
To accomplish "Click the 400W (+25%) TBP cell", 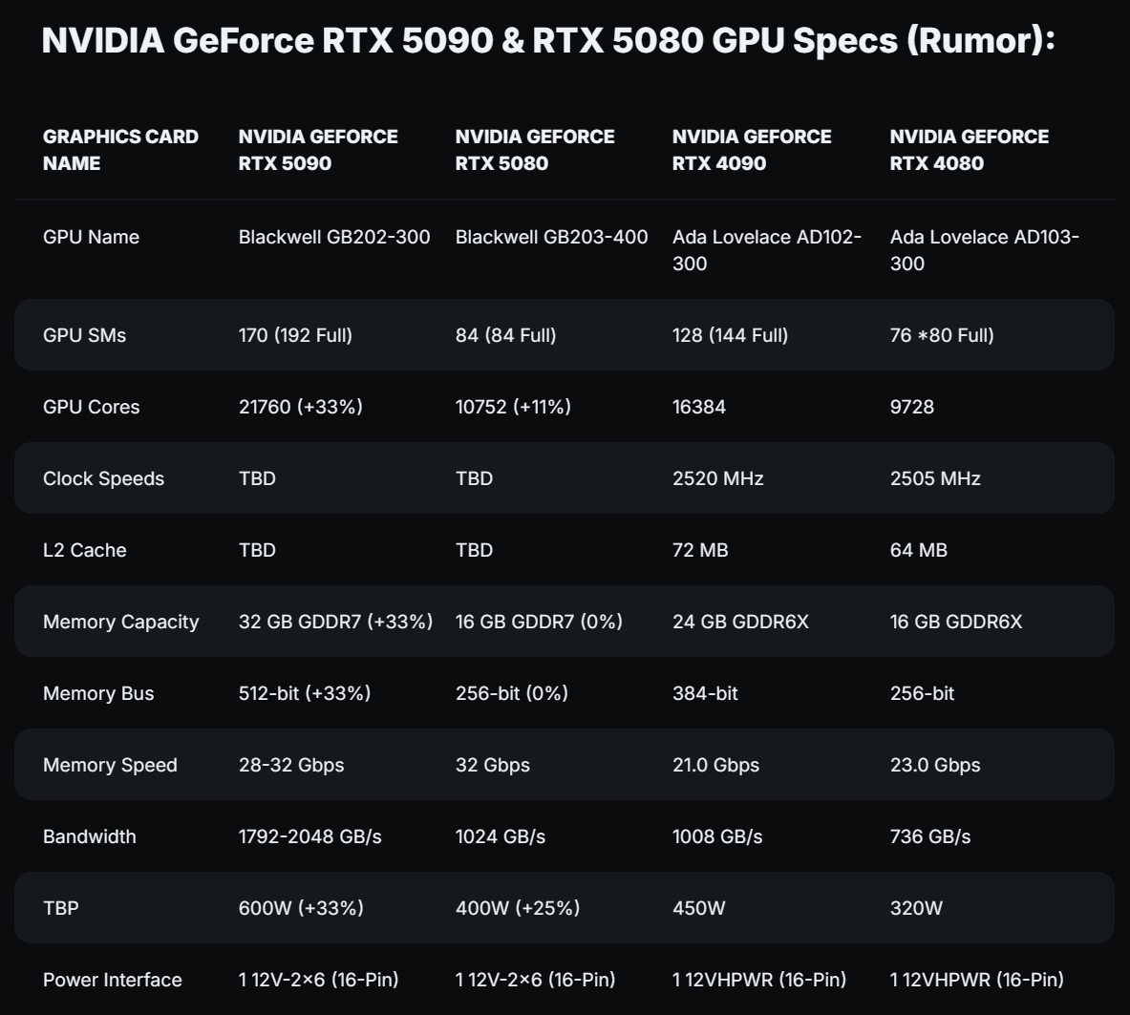I will click(518, 908).
